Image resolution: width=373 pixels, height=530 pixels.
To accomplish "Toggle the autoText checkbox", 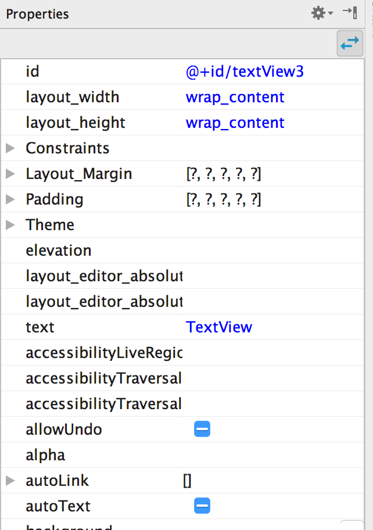I will point(202,506).
